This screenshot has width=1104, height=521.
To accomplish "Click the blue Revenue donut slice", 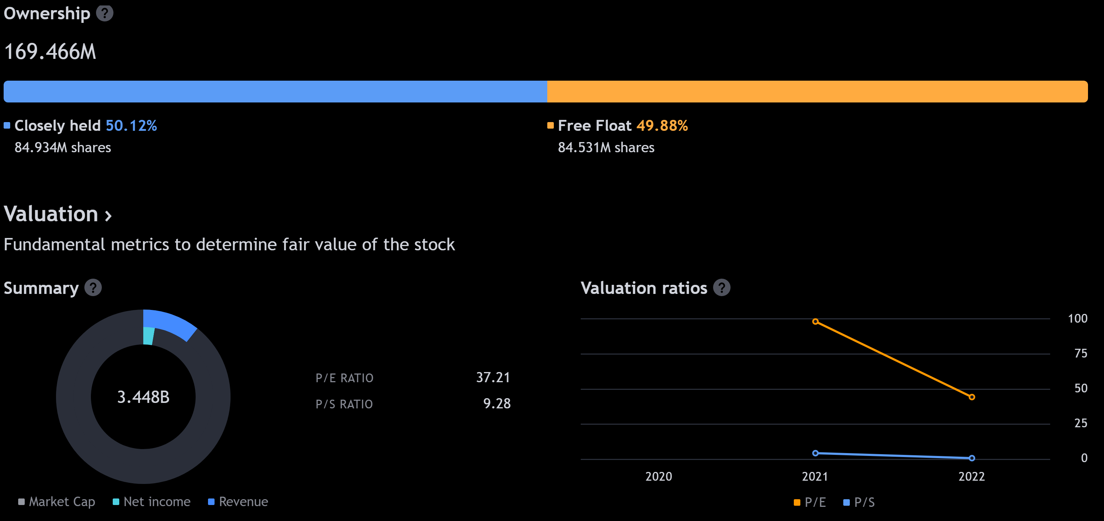I will (x=171, y=324).
